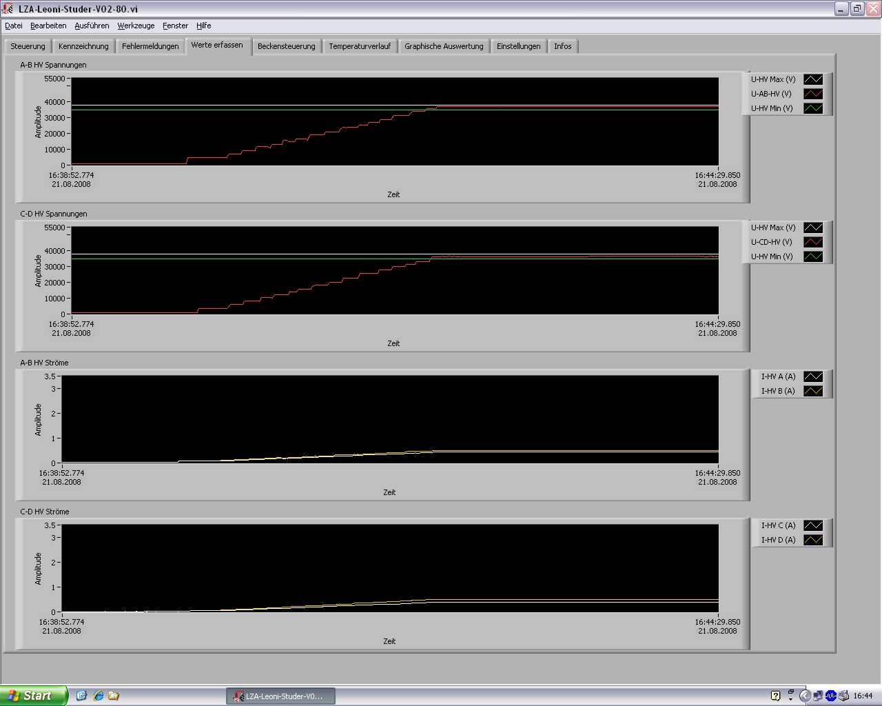Click the C-D HV Spannungen graph title
This screenshot has width=882, height=706.
coord(54,214)
